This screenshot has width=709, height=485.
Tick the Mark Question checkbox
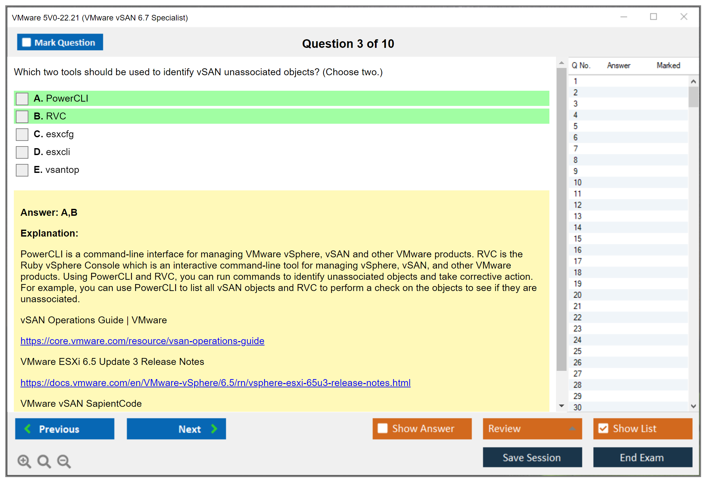click(26, 42)
